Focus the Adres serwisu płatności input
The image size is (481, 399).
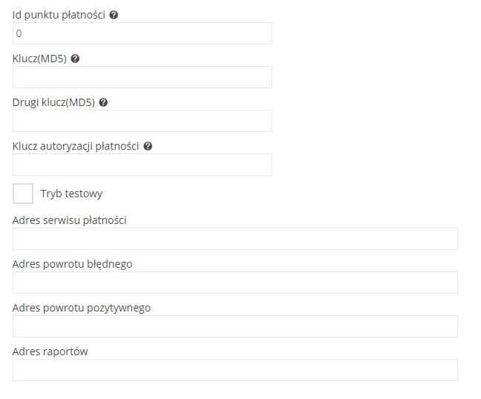click(235, 239)
